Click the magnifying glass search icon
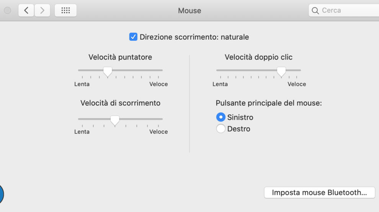Viewport: 379px width, 212px height. (x=315, y=11)
